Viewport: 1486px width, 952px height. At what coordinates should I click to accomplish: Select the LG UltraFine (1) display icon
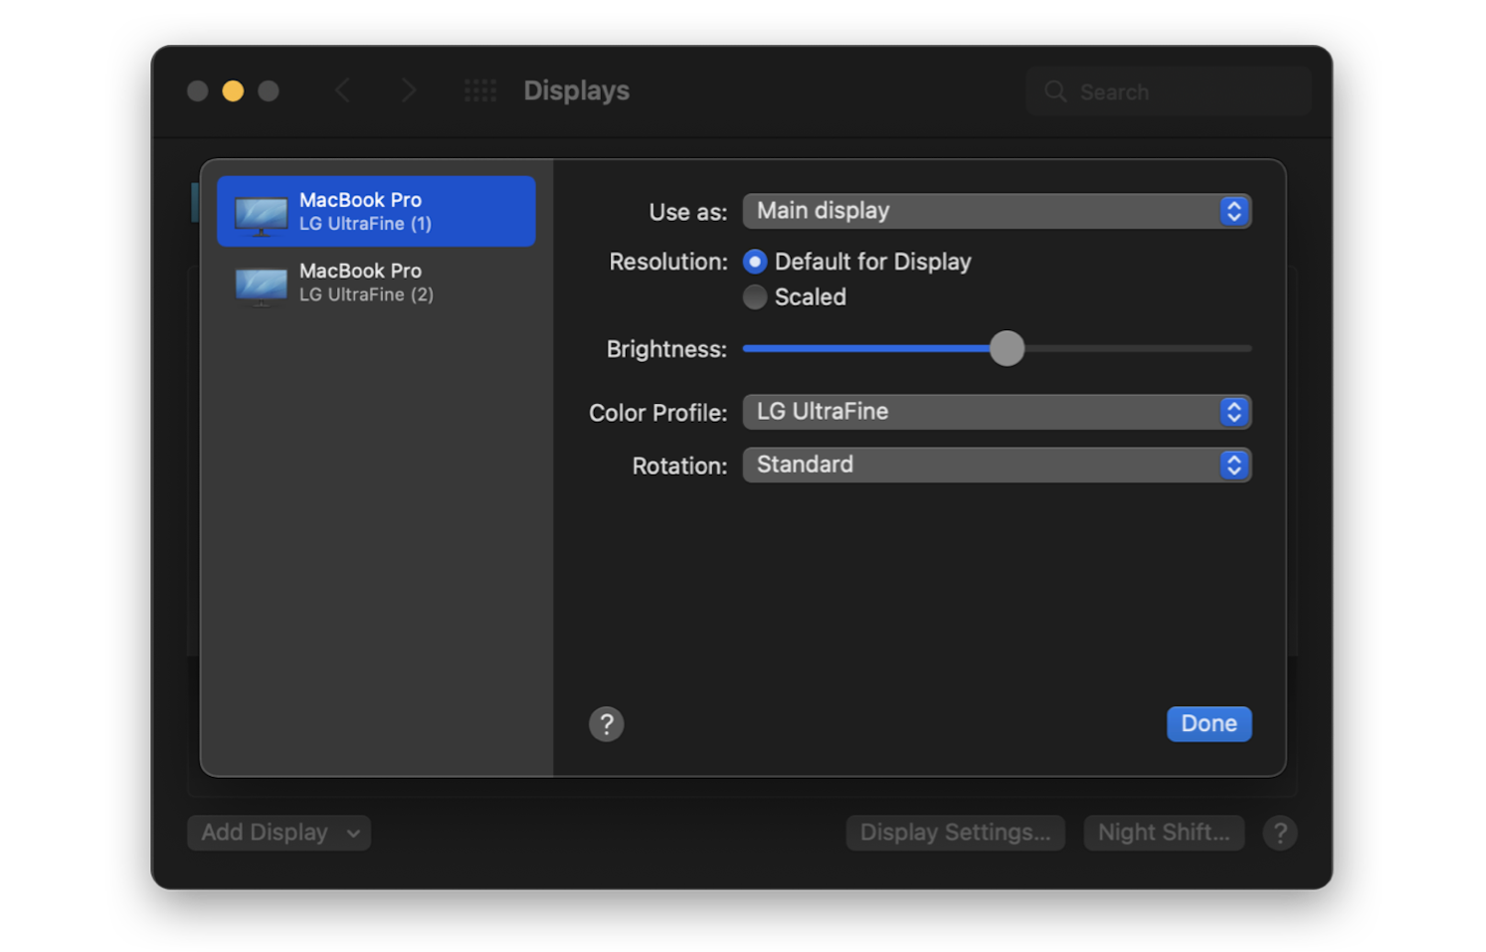click(x=260, y=210)
